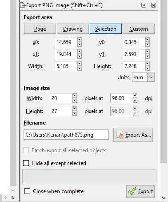Increase y0 value with up arrow
The image size is (168, 202).
coord(147,40)
